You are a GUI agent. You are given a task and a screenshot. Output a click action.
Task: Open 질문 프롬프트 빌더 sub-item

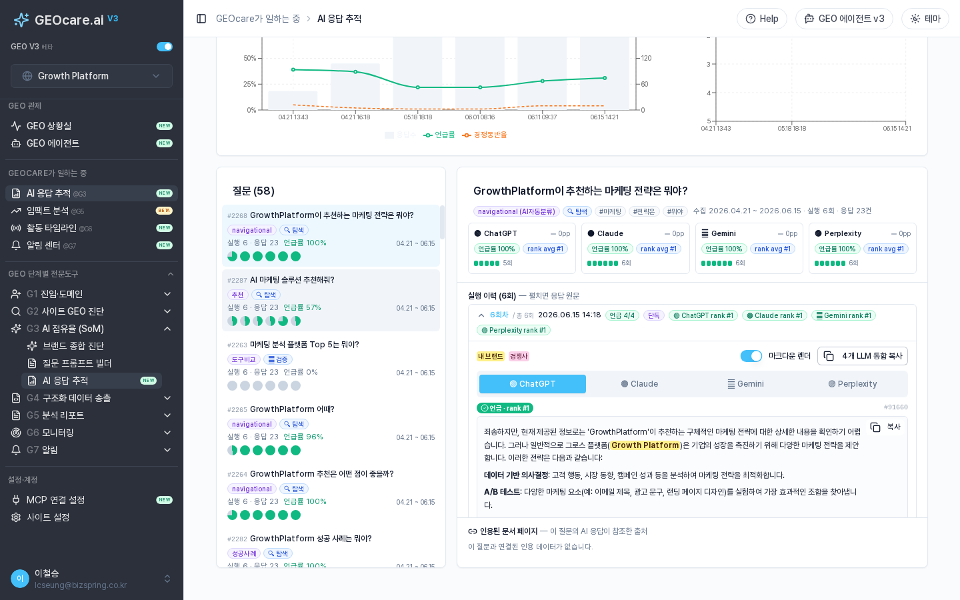pos(91,363)
